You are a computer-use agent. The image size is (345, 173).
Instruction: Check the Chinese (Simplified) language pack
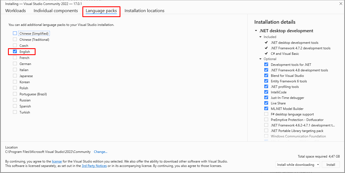pyautogui.click(x=15, y=33)
